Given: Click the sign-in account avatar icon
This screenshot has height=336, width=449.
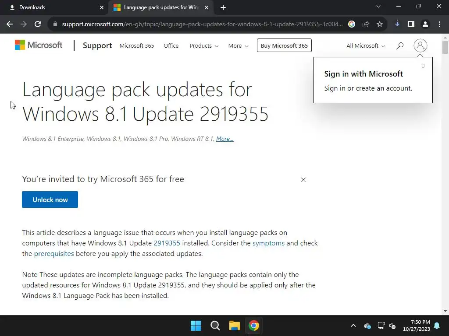Looking at the screenshot, I should [420, 45].
